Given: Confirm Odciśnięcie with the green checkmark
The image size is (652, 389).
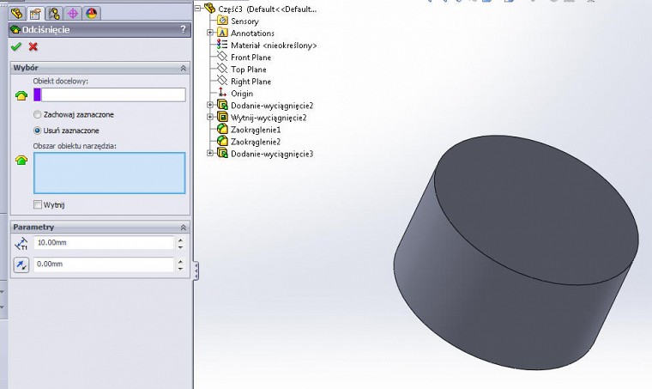Looking at the screenshot, I should 16,46.
